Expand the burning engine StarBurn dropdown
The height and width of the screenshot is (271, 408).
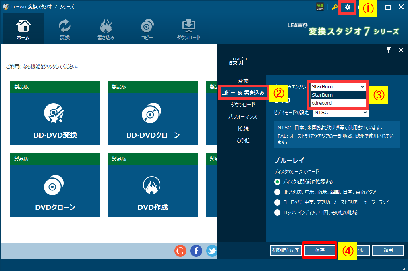pos(338,86)
